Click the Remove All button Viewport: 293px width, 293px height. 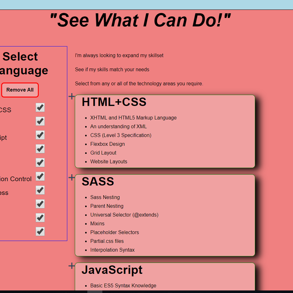coord(20,90)
